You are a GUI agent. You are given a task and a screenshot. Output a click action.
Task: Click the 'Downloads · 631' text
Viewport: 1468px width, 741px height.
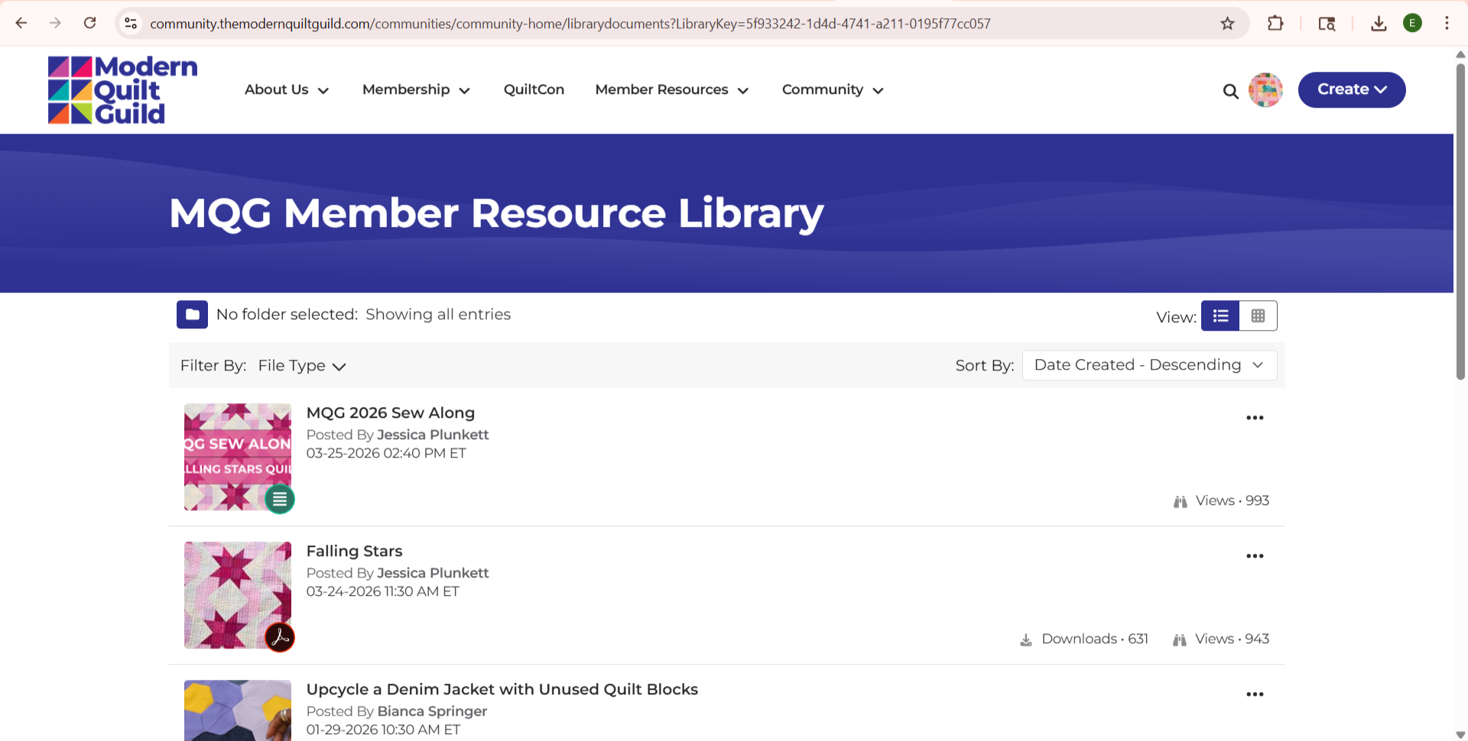[1095, 639]
